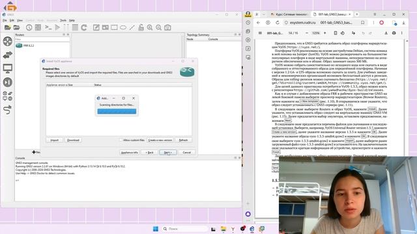417x234 pixels.
Task: Browse routers in the device sidebar
Action: [7, 42]
